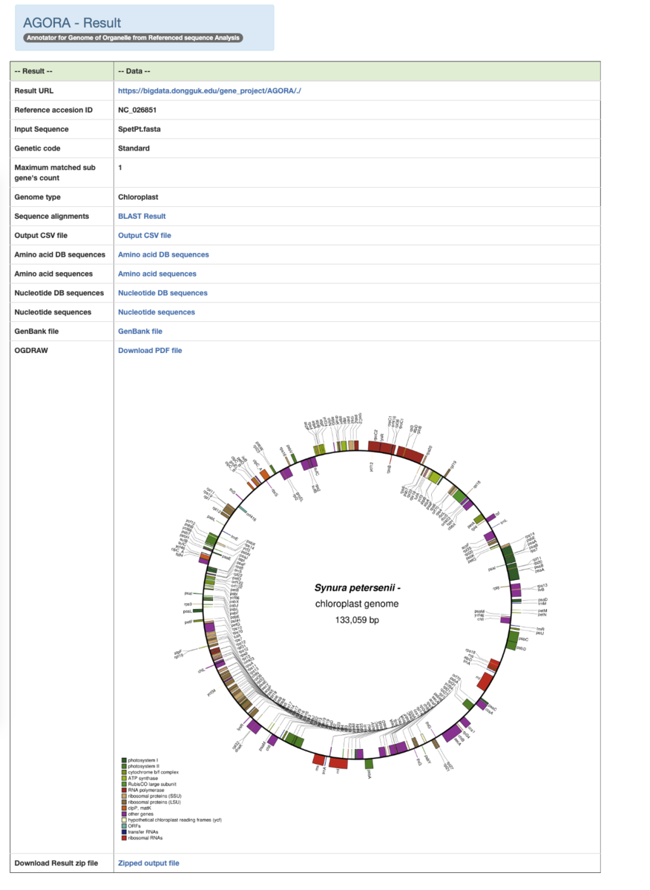
Task: Download the Zipped output file
Action: pyautogui.click(x=148, y=863)
